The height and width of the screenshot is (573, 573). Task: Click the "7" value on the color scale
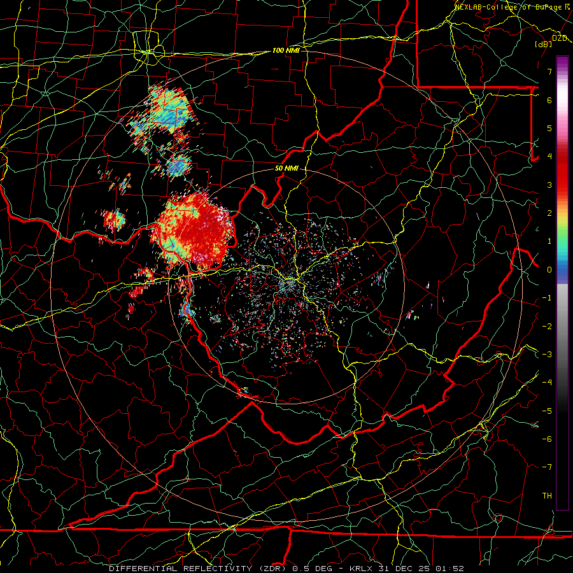[549, 71]
